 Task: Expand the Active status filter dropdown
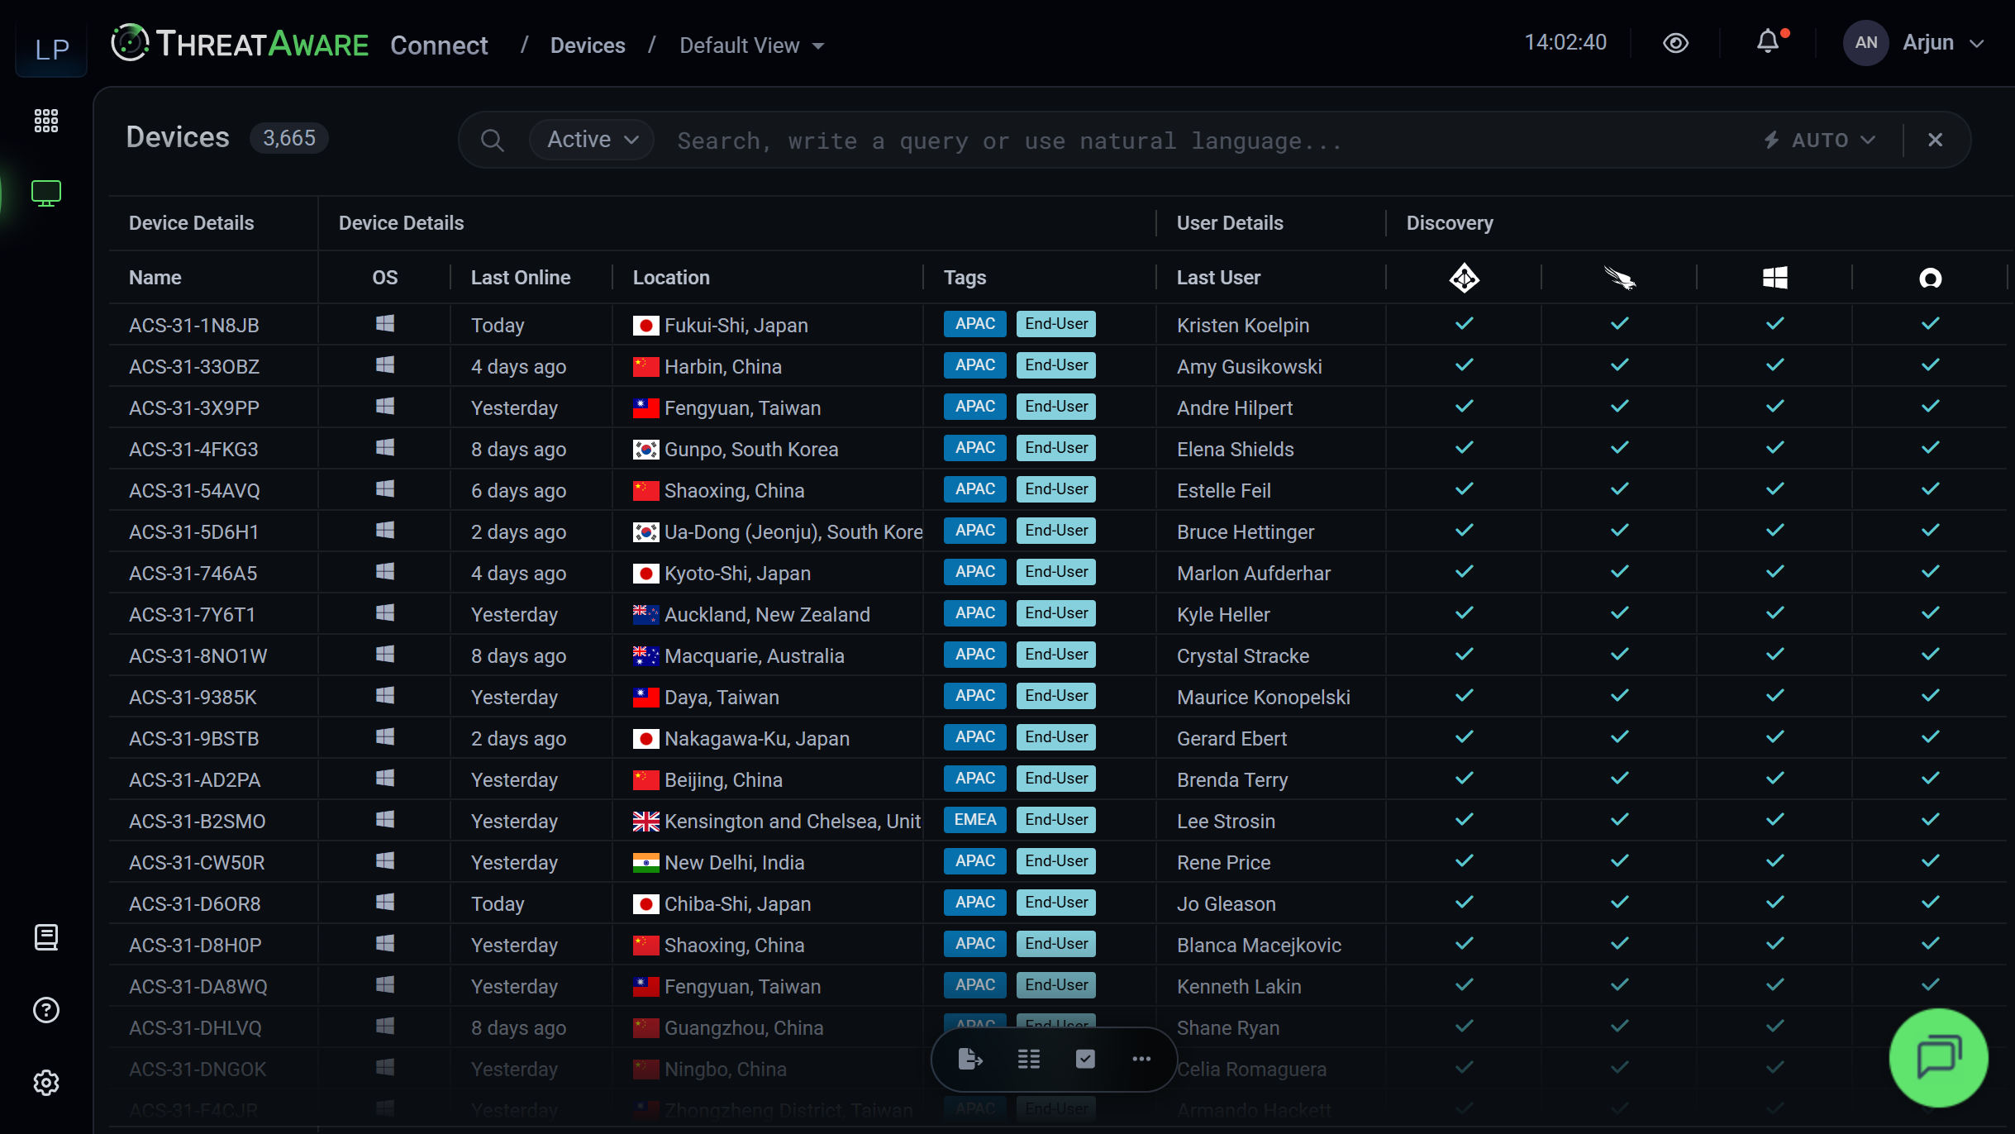pyautogui.click(x=592, y=140)
